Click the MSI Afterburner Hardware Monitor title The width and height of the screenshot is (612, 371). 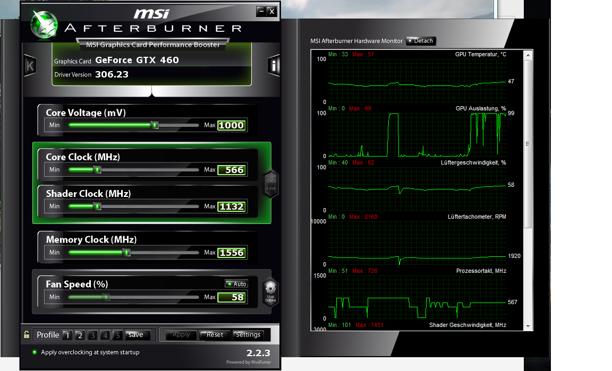click(x=356, y=41)
